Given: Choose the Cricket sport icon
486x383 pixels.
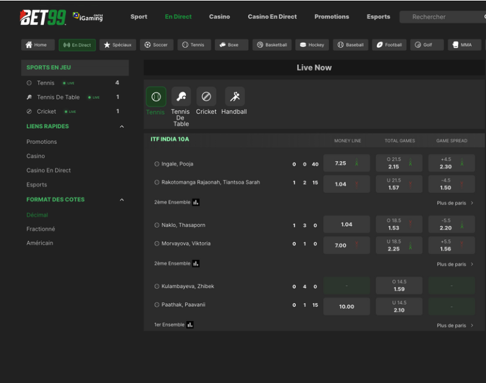Looking at the screenshot, I should pyautogui.click(x=206, y=97).
